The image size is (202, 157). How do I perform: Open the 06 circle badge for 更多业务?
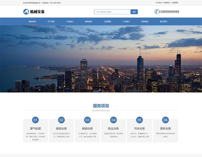pos(165,120)
